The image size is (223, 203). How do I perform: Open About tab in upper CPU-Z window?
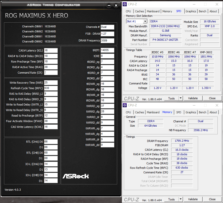(x=213, y=11)
